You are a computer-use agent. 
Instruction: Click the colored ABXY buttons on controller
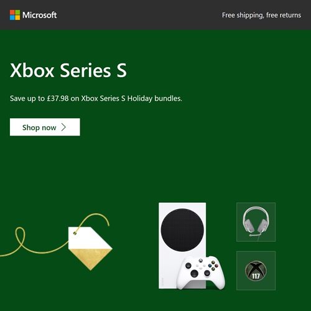pos(213,266)
